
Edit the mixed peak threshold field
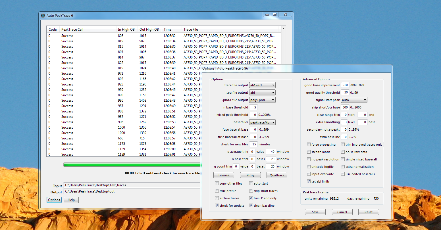coord(253,115)
